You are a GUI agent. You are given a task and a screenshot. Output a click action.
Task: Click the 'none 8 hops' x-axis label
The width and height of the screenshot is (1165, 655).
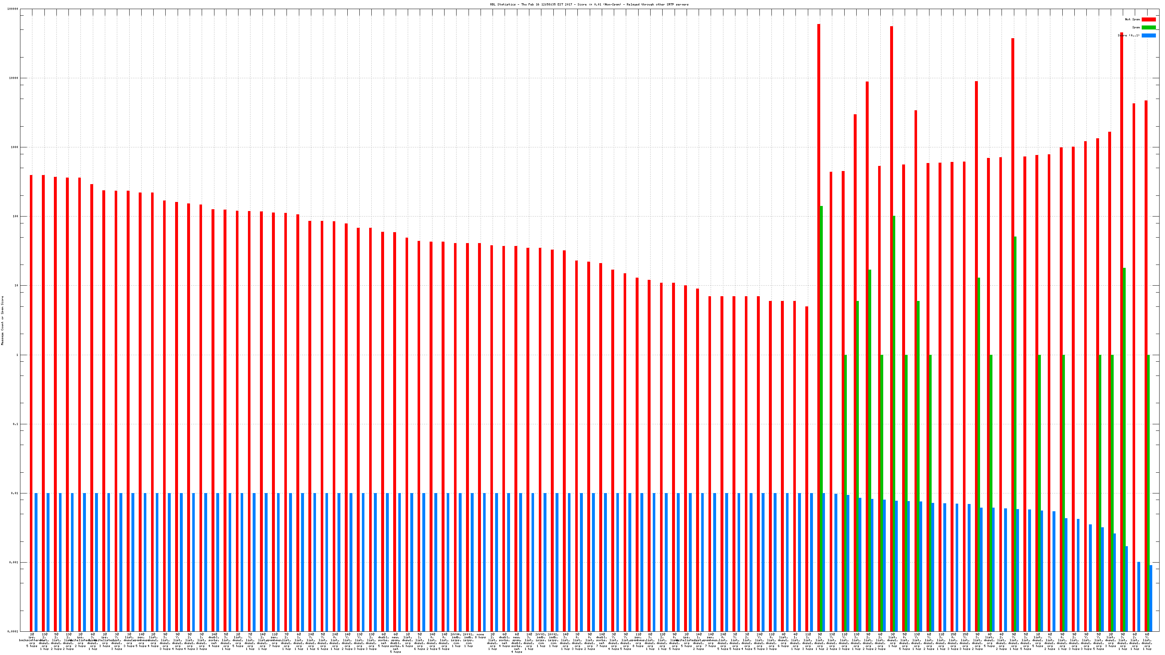pyautogui.click(x=480, y=636)
